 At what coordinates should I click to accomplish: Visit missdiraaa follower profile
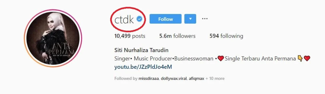pyautogui.click(x=149, y=78)
